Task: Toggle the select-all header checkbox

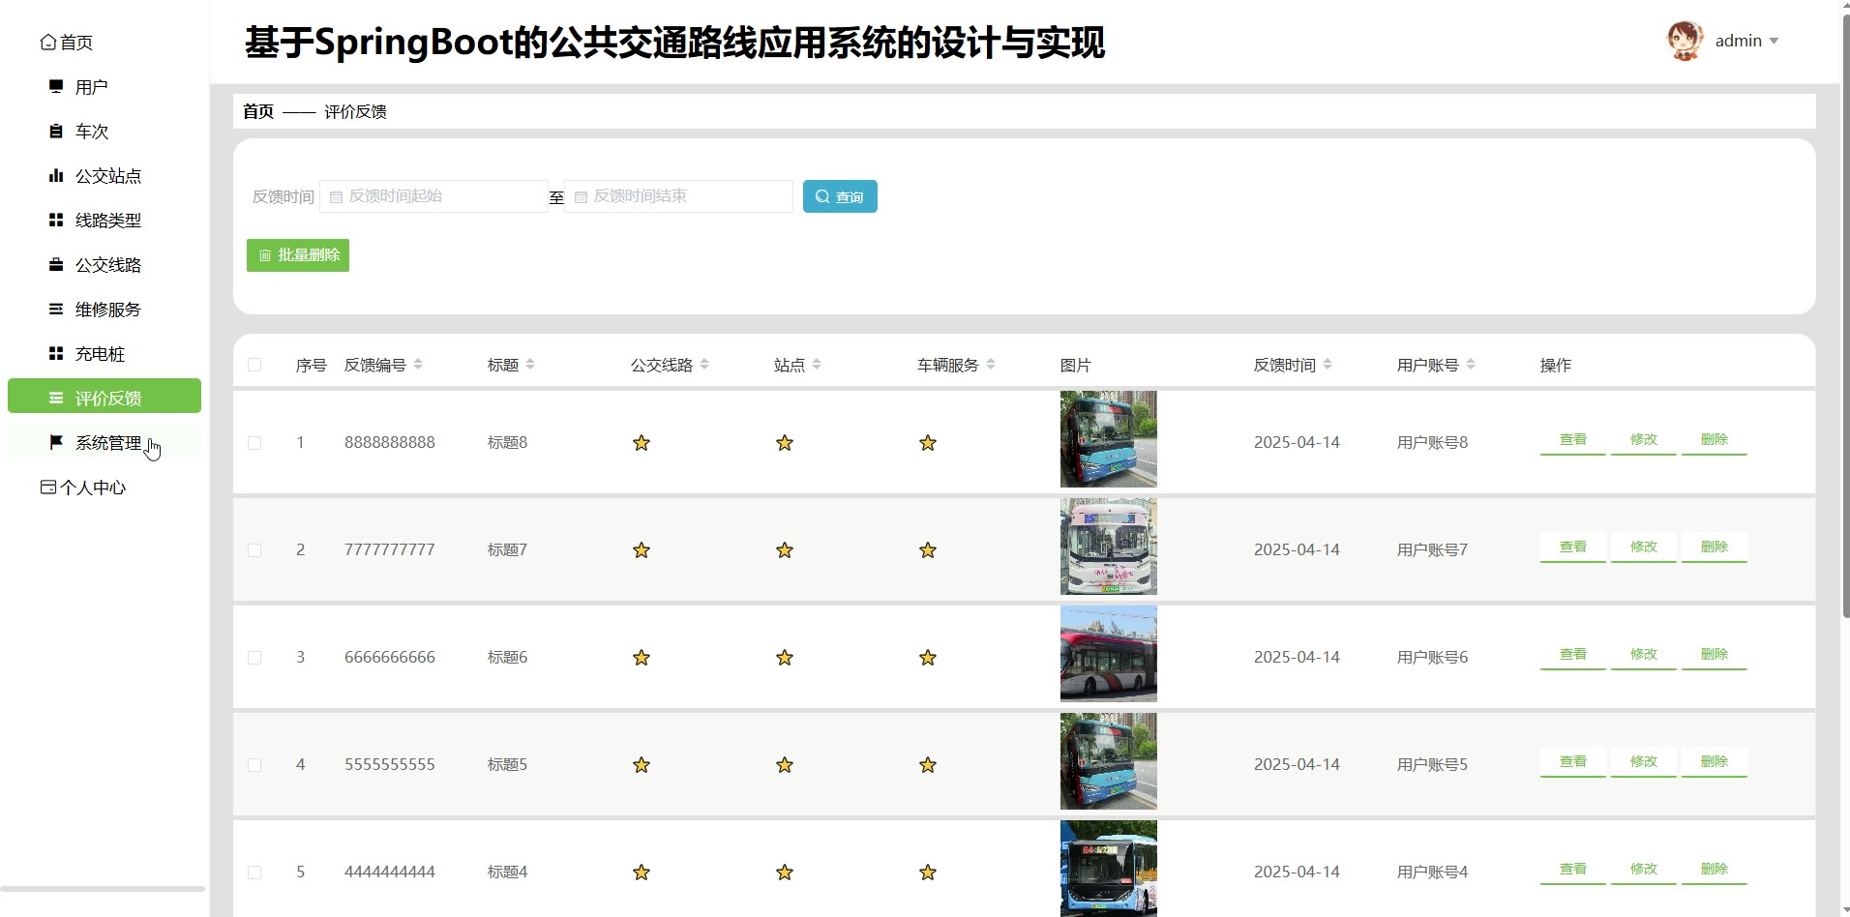Action: pyautogui.click(x=254, y=365)
